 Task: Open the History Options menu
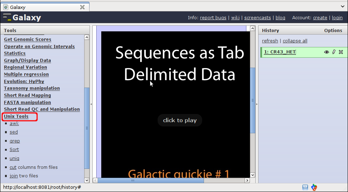coord(333,30)
